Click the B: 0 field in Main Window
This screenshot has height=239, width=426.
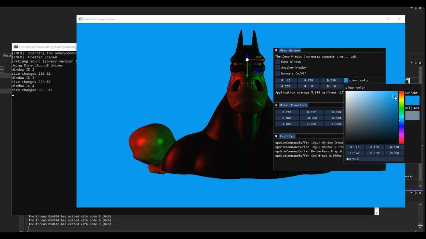331,86
